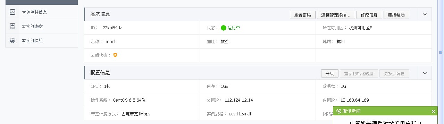The image size is (444, 124).
Task: Close the Tencent News popup
Action: pos(433,111)
